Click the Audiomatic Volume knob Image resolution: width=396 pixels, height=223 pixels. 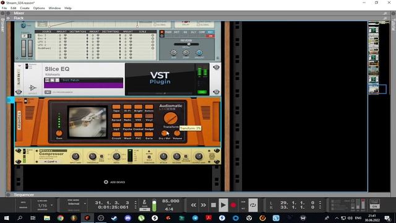(178, 133)
